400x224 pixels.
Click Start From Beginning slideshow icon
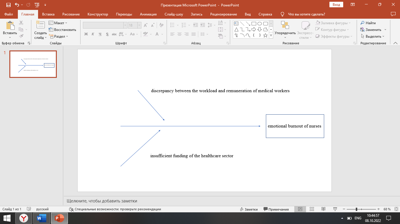tap(37, 5)
